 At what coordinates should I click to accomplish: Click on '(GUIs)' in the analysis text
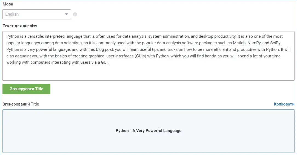point(140,56)
